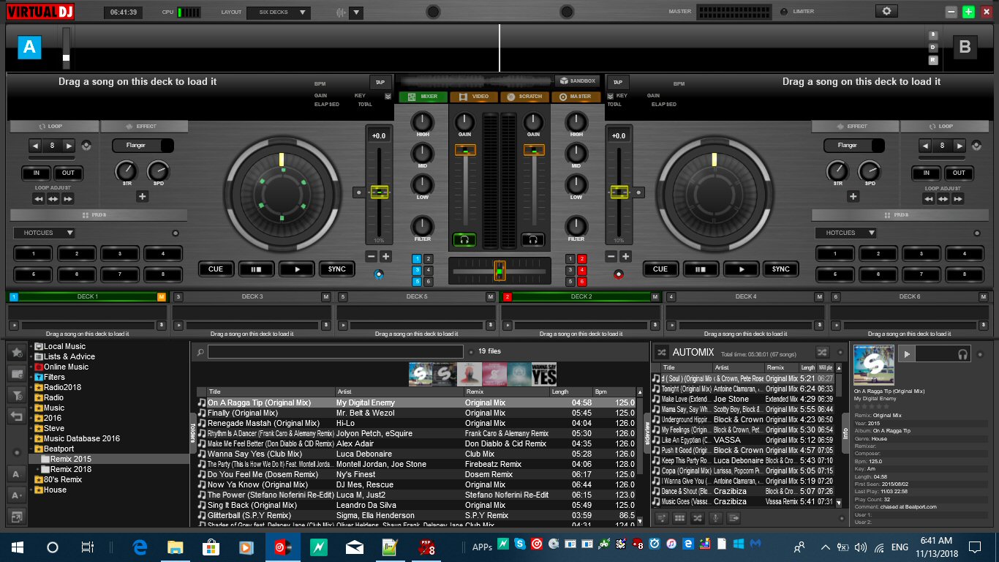Click the left deck blue vinyl mode icon

pyautogui.click(x=378, y=275)
